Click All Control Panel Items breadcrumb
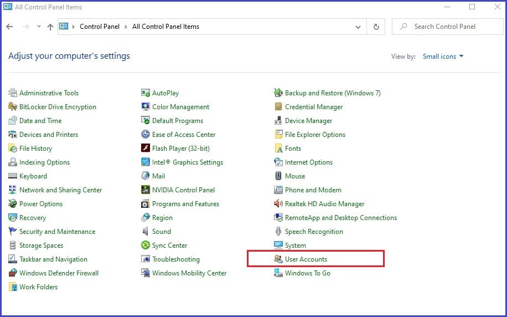 (x=165, y=27)
